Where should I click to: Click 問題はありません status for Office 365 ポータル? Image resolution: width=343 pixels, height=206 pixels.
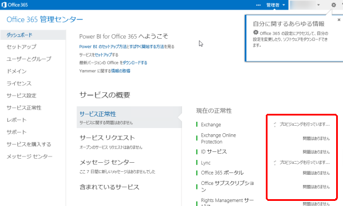pos(316,173)
